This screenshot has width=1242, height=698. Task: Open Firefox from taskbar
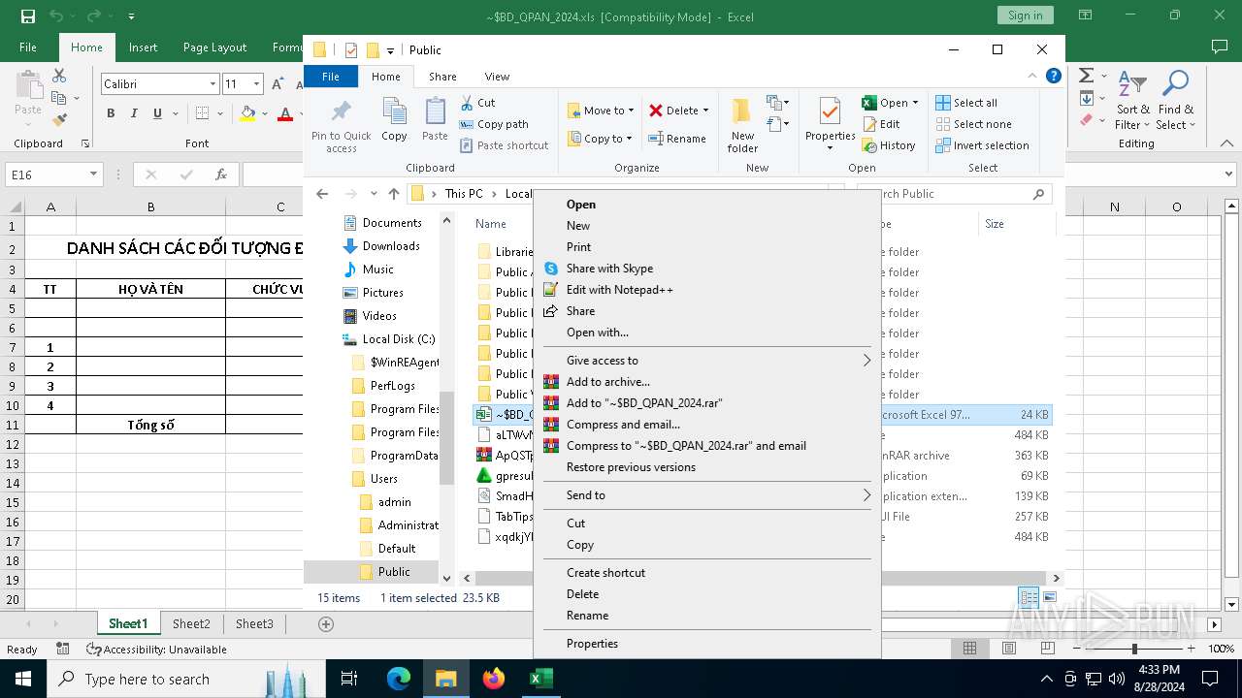pos(493,680)
